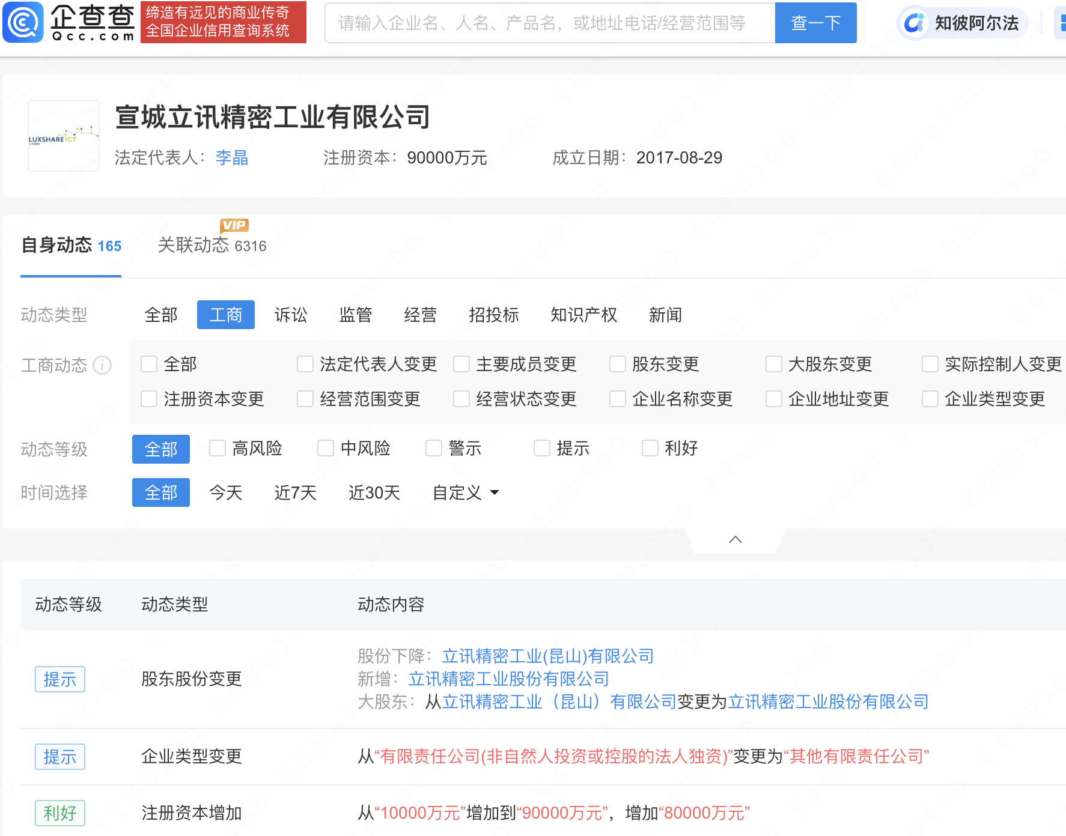Viewport: 1066px width, 836px height.
Task: Check the 利好 level checkbox
Action: 650,448
